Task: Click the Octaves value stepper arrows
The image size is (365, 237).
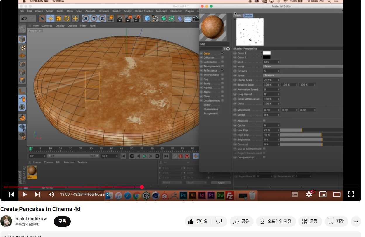Action: point(279,71)
